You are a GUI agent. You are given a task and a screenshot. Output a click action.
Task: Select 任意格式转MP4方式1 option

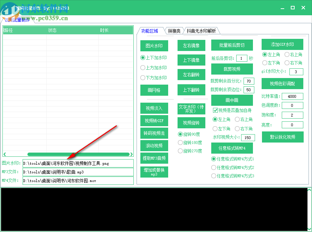click(x=232, y=159)
